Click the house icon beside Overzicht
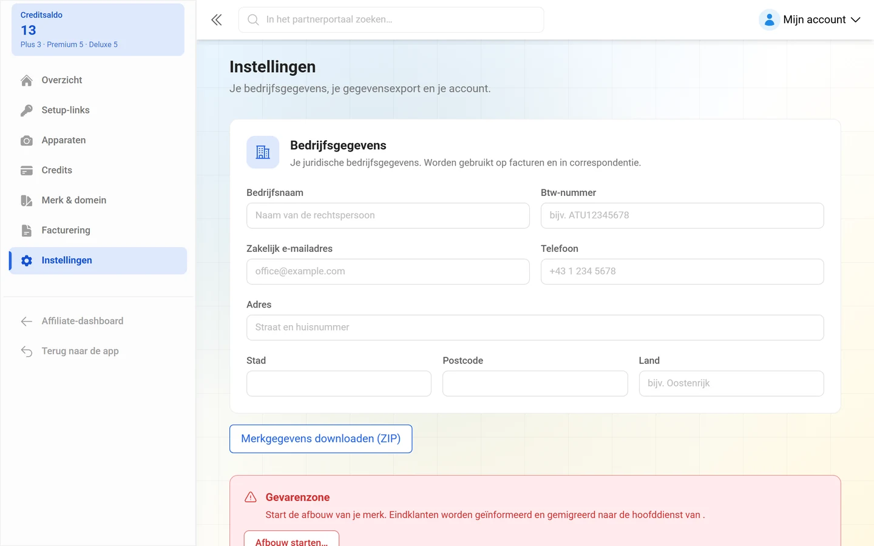The width and height of the screenshot is (874, 546). click(27, 80)
